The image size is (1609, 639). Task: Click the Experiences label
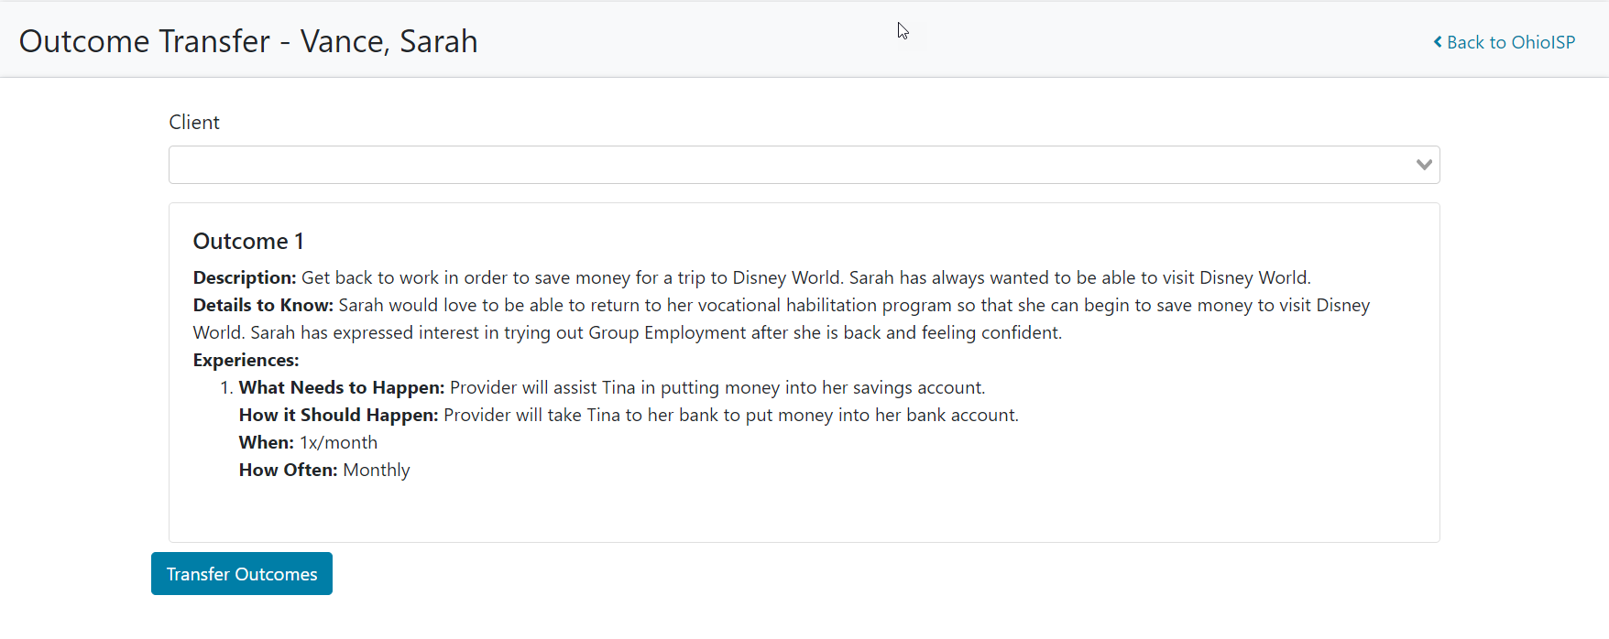pyautogui.click(x=246, y=360)
